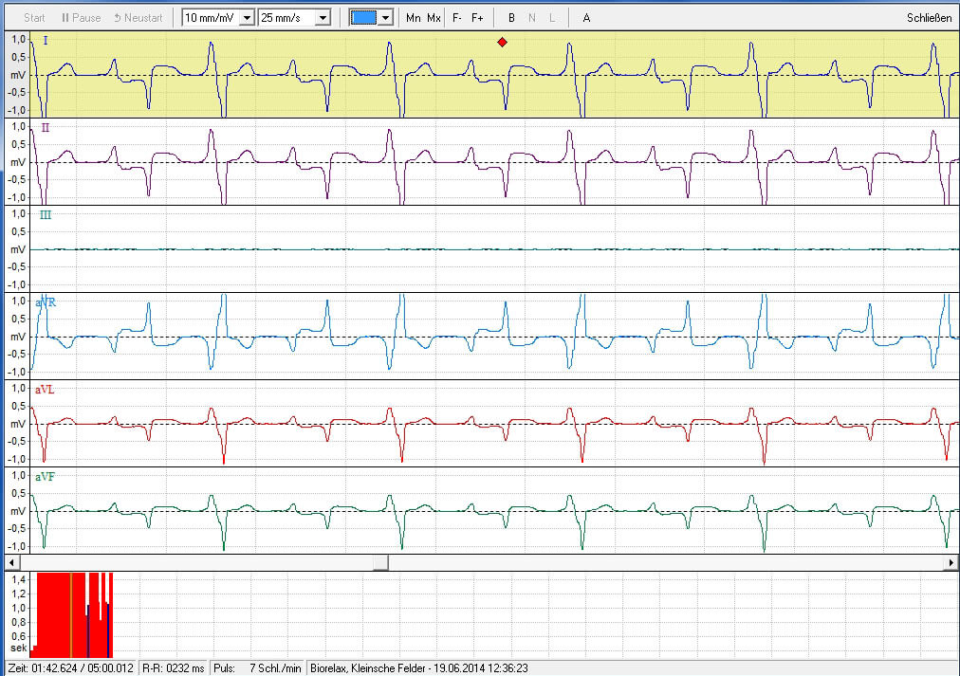Select the lead II label
This screenshot has height=676, width=960.
pos(46,128)
